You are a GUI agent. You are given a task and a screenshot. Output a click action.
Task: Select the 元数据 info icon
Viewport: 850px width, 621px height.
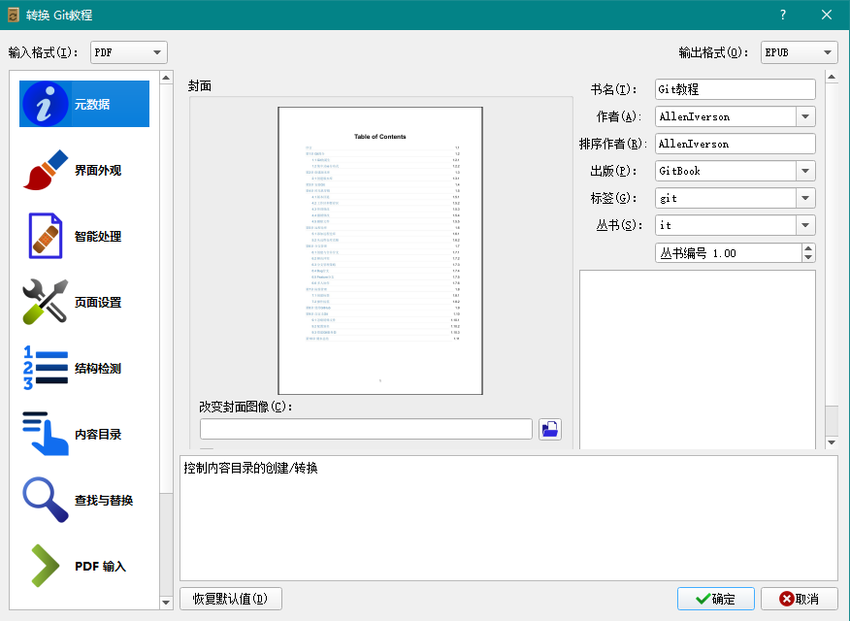pyautogui.click(x=45, y=104)
